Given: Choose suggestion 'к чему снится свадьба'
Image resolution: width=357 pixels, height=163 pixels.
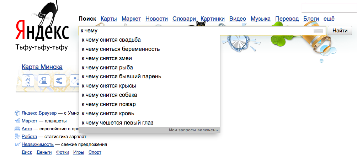Looking at the screenshot, I should tap(149, 40).
